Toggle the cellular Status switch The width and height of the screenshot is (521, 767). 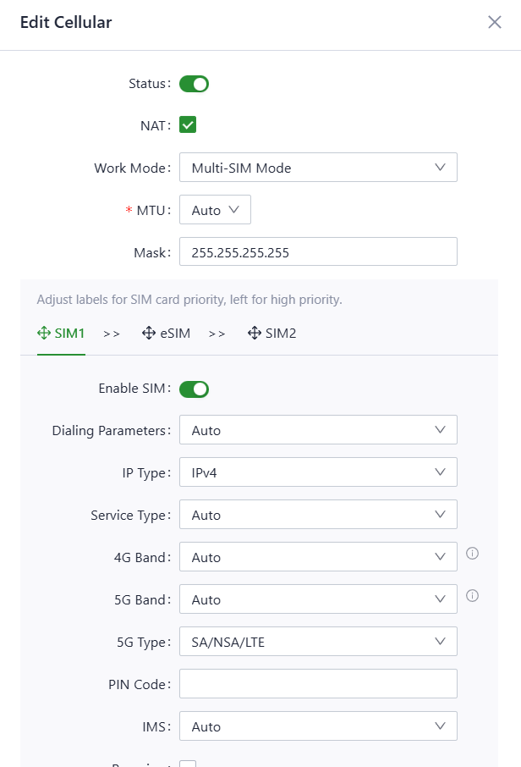click(x=194, y=84)
